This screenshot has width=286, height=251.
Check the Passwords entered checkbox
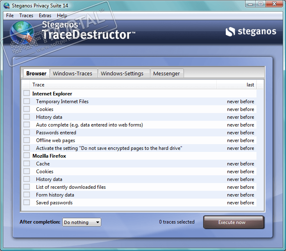(27, 132)
